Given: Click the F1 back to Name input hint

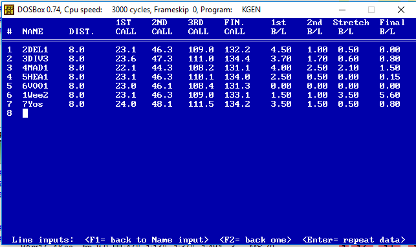Looking at the screenshot, I should (x=147, y=240).
